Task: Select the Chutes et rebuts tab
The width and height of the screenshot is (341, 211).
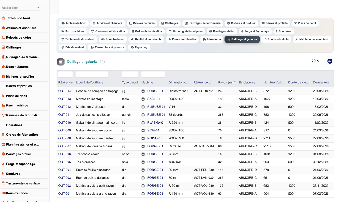Action: click(276, 39)
